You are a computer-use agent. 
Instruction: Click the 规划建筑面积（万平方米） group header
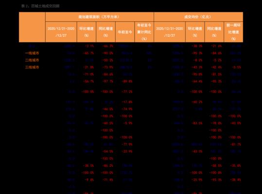[x=100, y=17]
